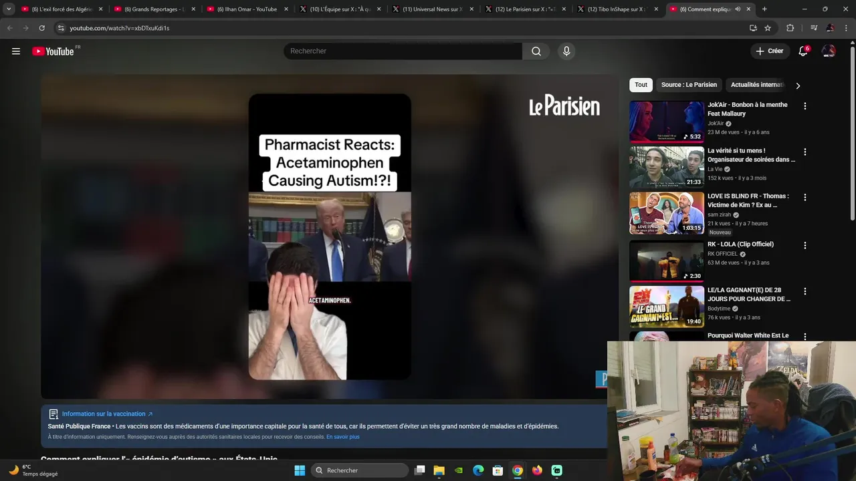Open a new browser tab

(x=764, y=9)
